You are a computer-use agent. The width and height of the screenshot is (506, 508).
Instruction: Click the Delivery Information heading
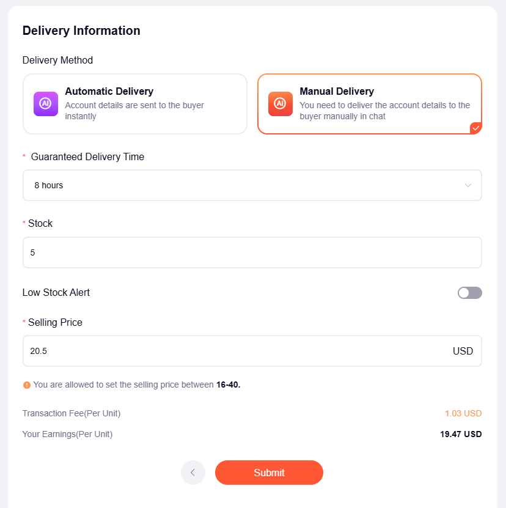[x=81, y=31]
